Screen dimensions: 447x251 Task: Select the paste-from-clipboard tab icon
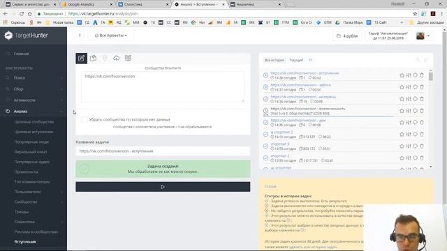(93, 59)
